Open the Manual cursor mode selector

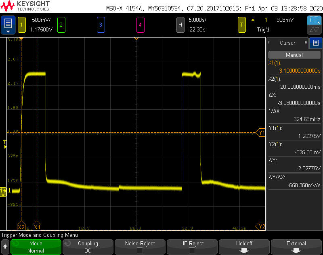(294, 55)
